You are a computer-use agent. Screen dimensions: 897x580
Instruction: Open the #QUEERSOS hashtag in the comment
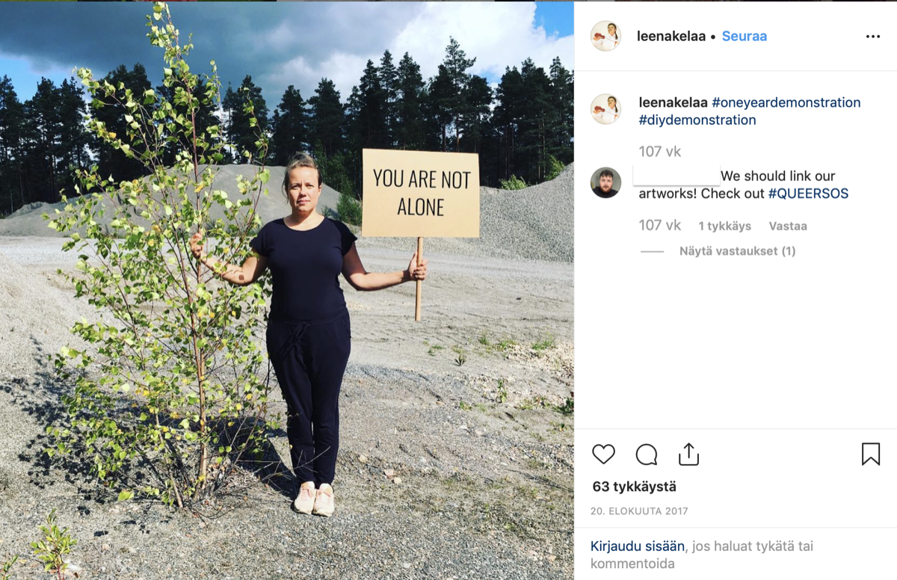(x=808, y=194)
